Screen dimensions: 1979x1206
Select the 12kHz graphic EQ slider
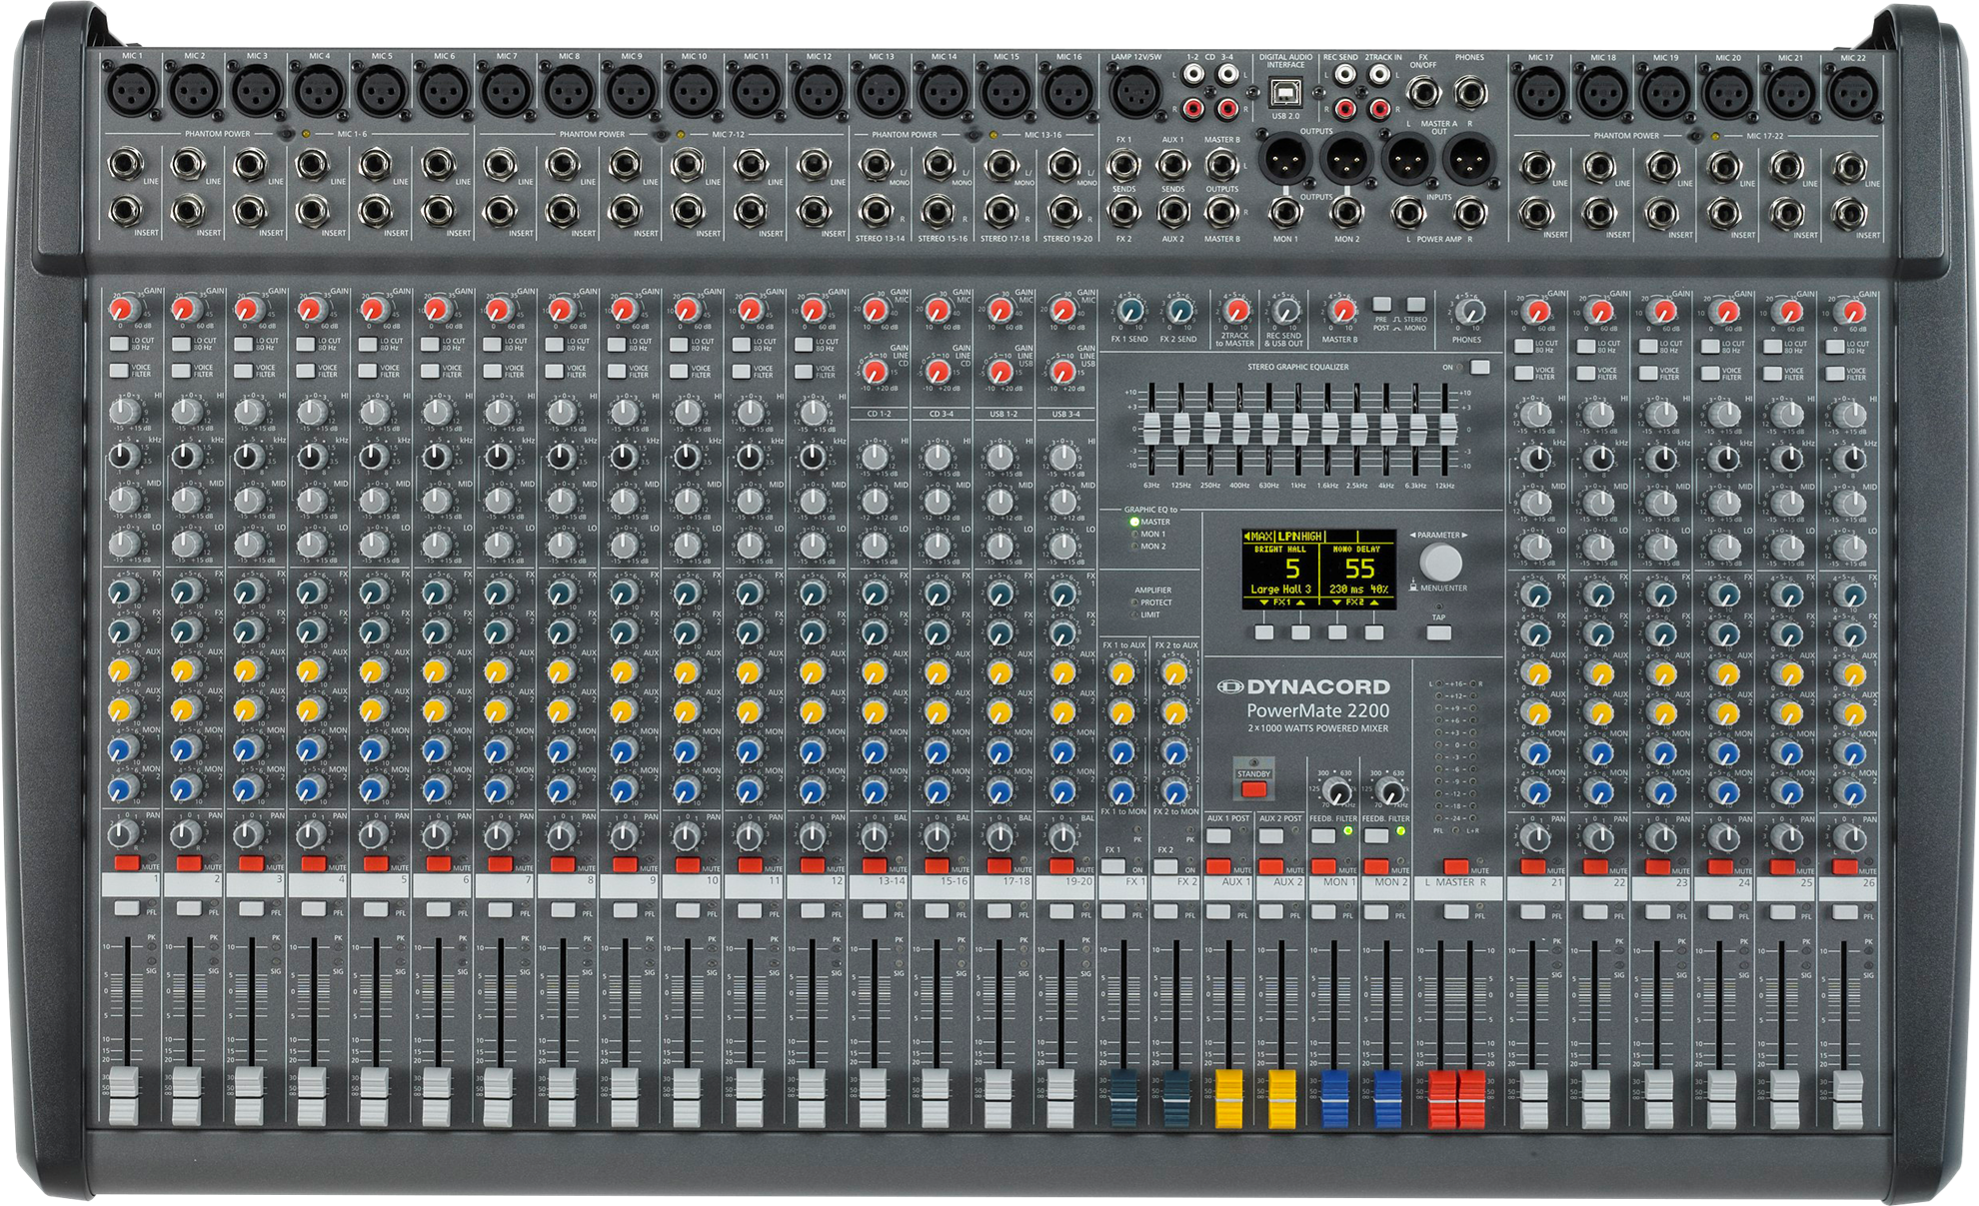tap(1446, 430)
